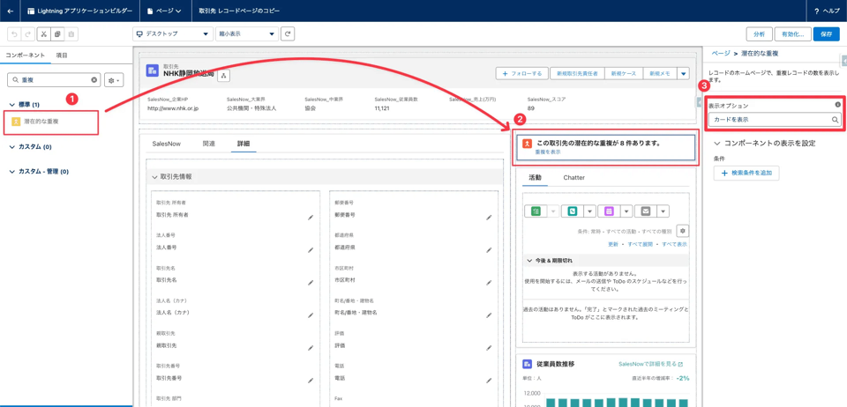Image resolution: width=847 pixels, height=407 pixels.
Task: Click the 保存 save button
Action: (826, 34)
